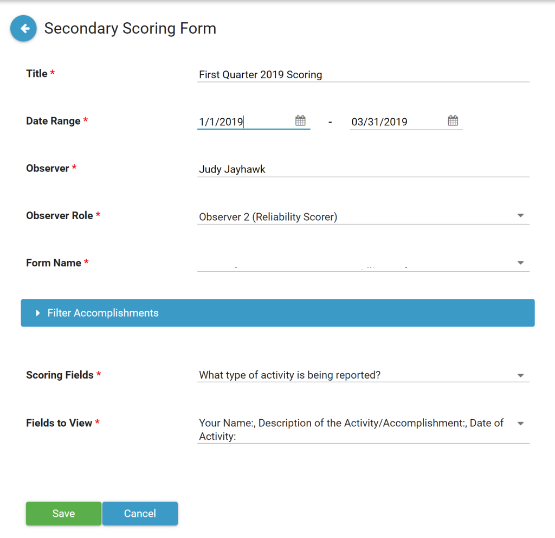Open the Form Name dropdown arrow
The width and height of the screenshot is (555, 538).
[x=520, y=262]
